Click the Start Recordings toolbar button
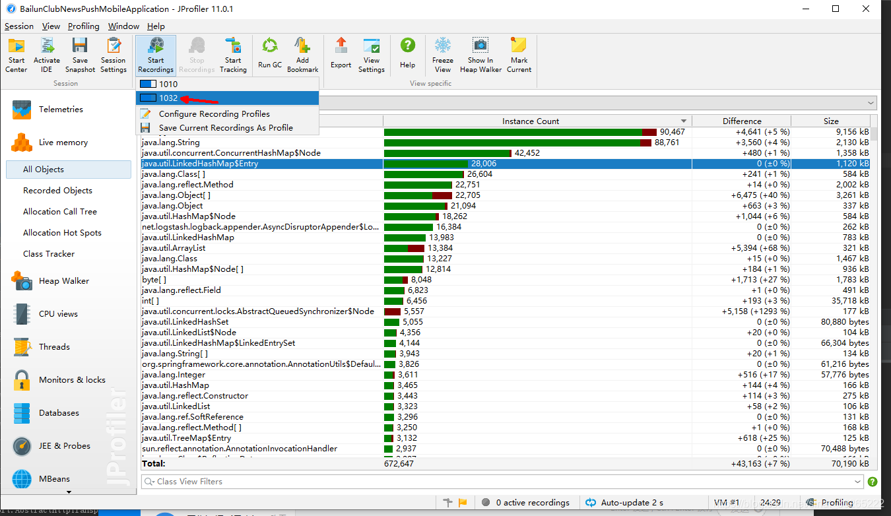 click(x=156, y=55)
